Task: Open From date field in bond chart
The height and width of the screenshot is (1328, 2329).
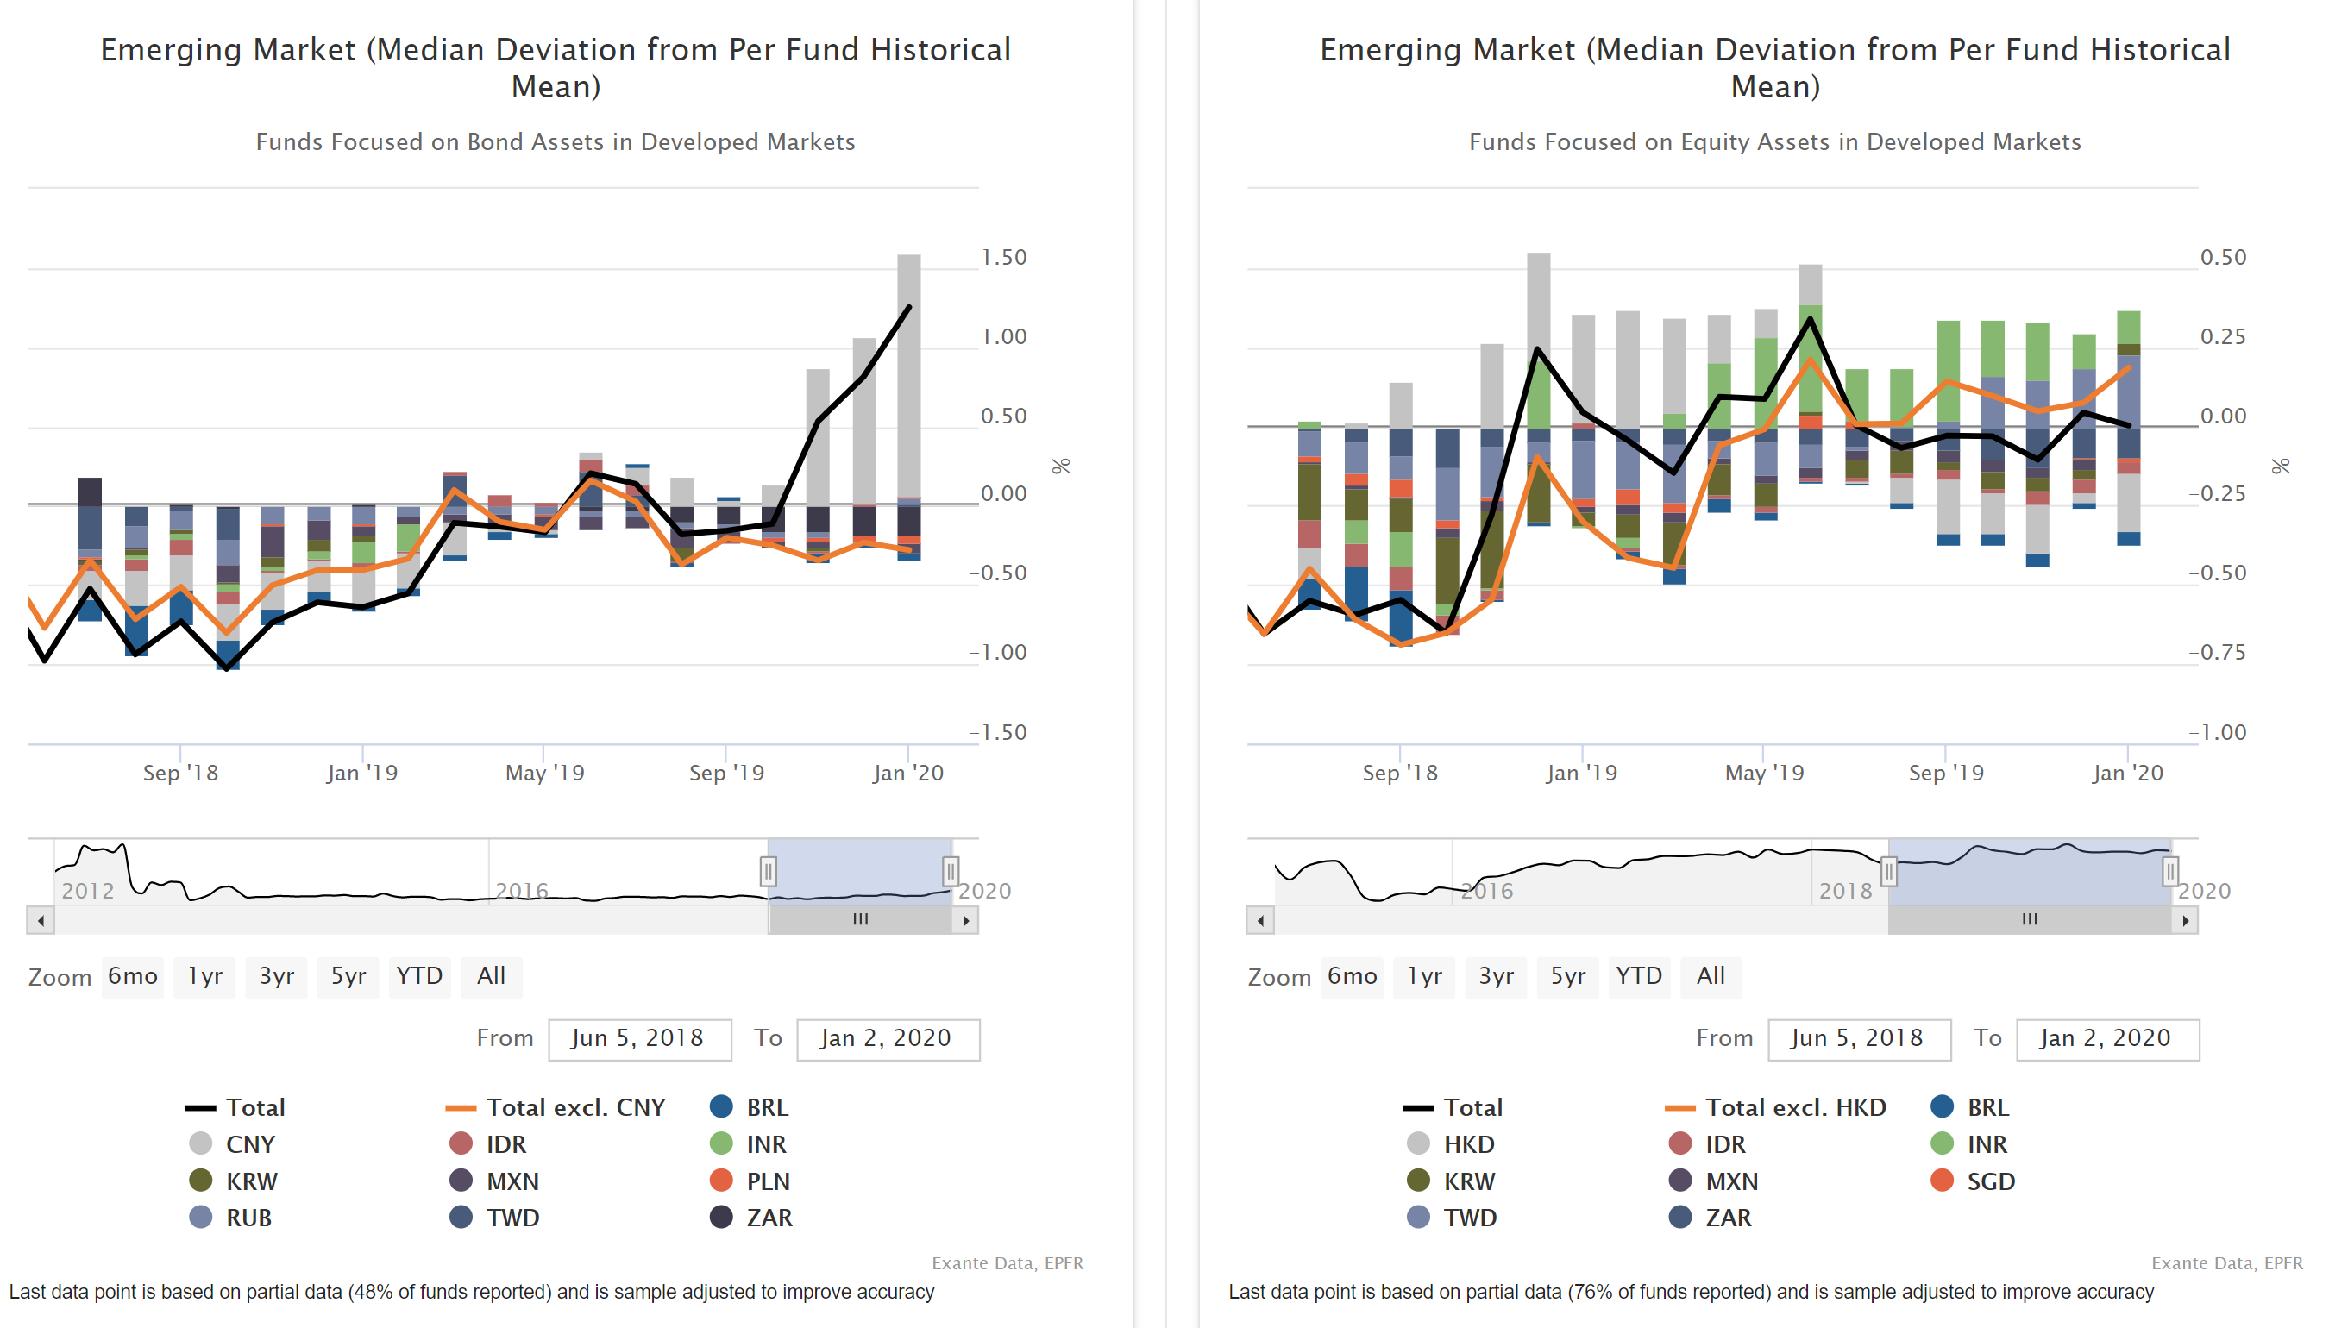Action: pyautogui.click(x=638, y=1038)
